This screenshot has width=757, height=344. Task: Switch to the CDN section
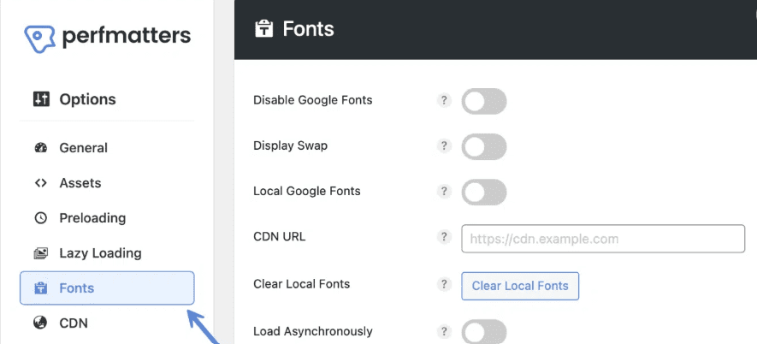tap(107, 323)
